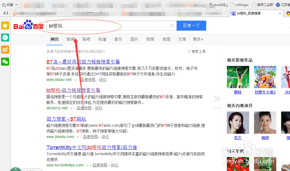Click the www.btants.com/ green URL
290x171 pixels.
click(61, 137)
